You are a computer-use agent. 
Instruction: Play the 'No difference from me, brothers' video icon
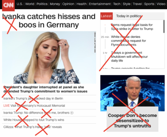72,113
